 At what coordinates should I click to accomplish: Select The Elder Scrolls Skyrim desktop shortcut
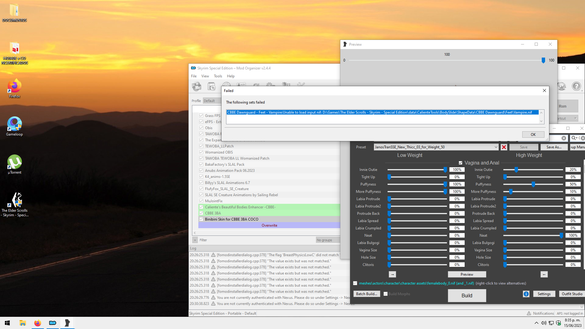pos(14,205)
